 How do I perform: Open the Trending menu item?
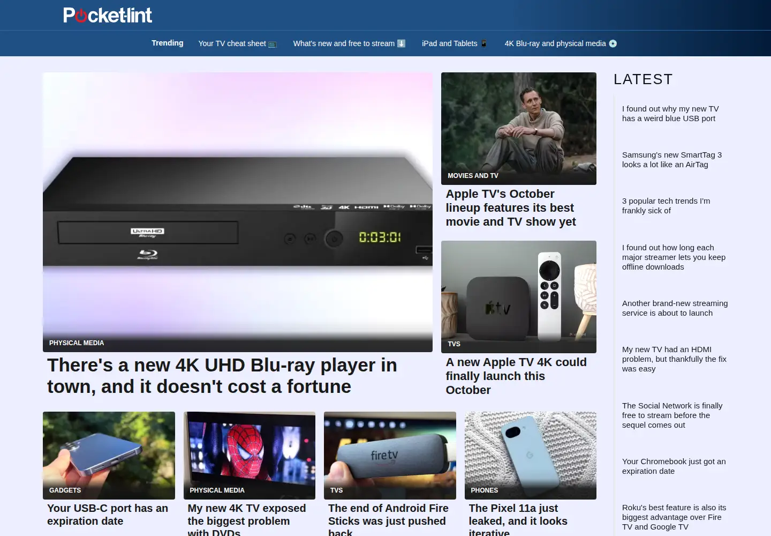tap(168, 43)
